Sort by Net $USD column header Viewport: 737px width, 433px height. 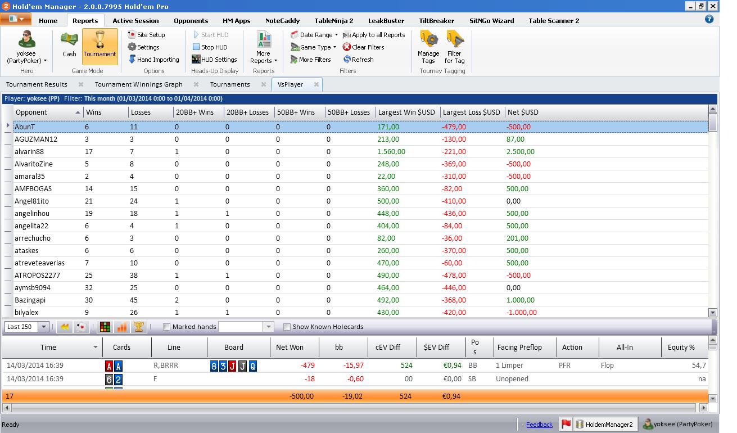pyautogui.click(x=523, y=112)
